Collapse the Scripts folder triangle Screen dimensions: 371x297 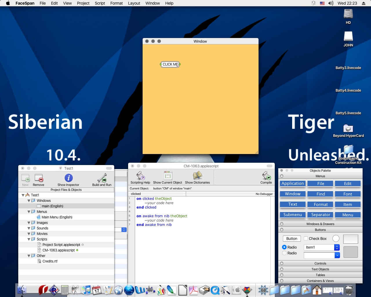tap(29, 239)
